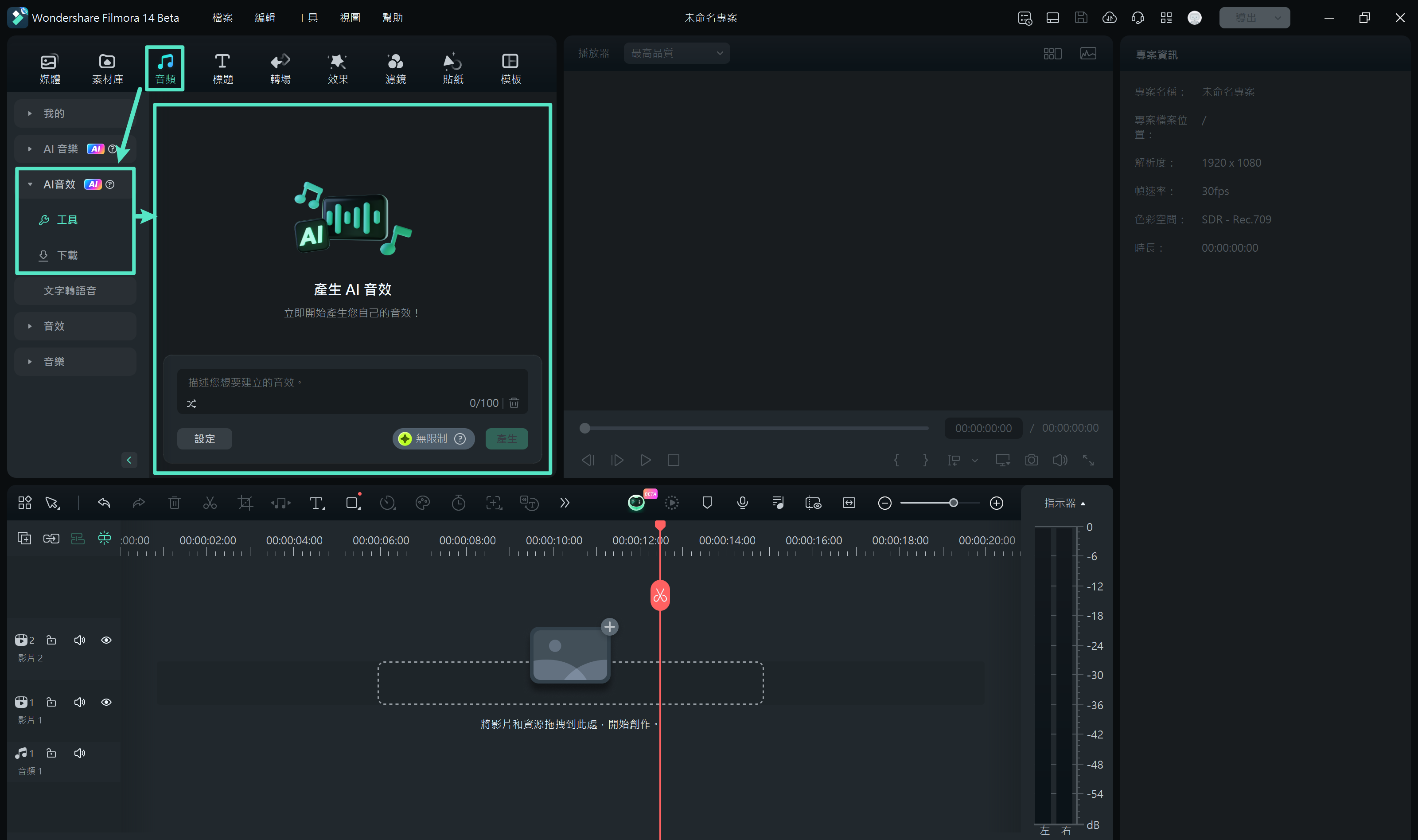Expand the 我的 category
Screen dimensions: 1418x840
tap(75, 113)
